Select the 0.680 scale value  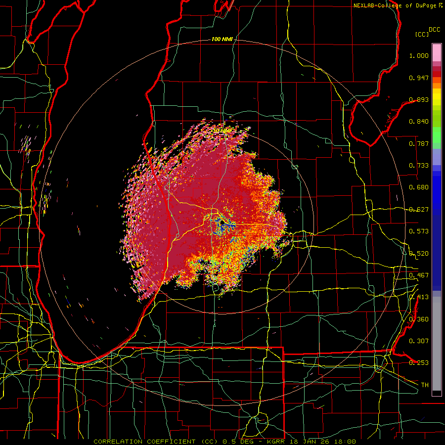(x=419, y=187)
